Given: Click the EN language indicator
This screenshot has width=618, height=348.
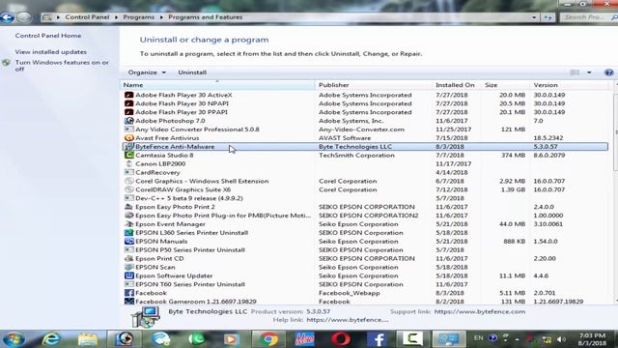Looking at the screenshot, I should [478, 338].
